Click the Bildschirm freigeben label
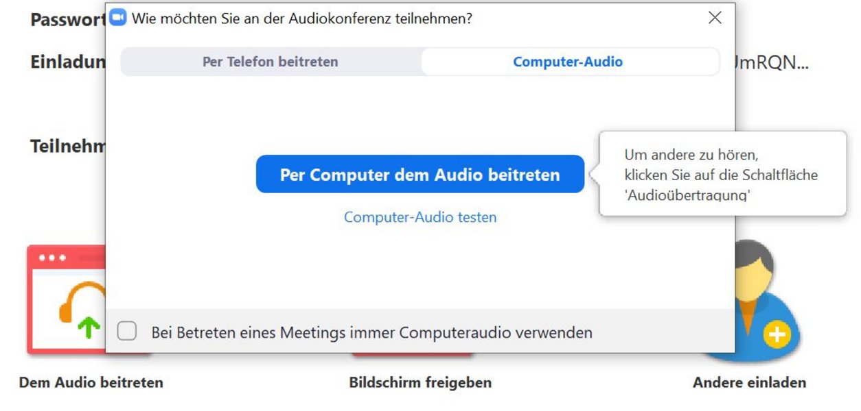The image size is (861, 411). [420, 382]
